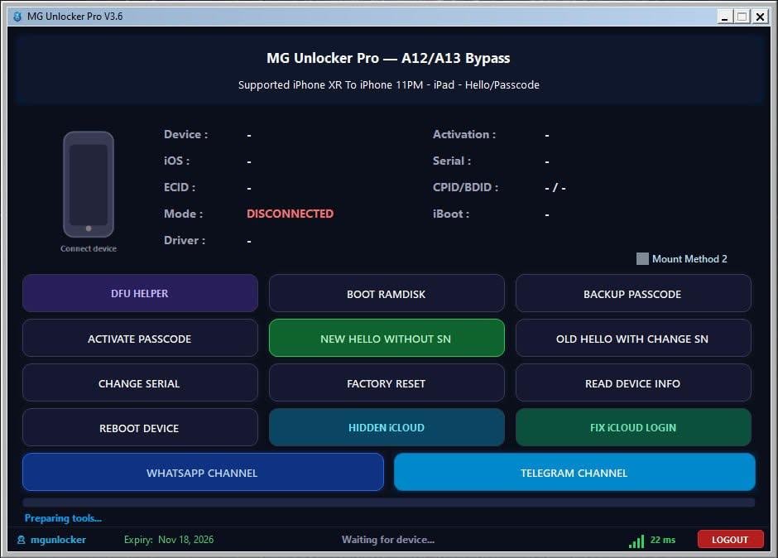Click the Serial : label
Viewport: 778px width, 558px height.
[x=452, y=161]
